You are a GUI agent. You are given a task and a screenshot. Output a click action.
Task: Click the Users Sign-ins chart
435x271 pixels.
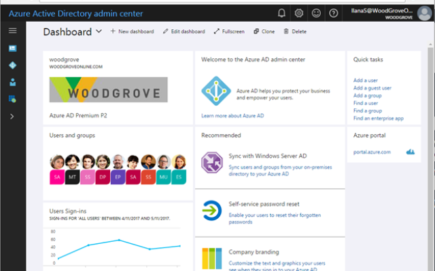pyautogui.click(x=115, y=247)
